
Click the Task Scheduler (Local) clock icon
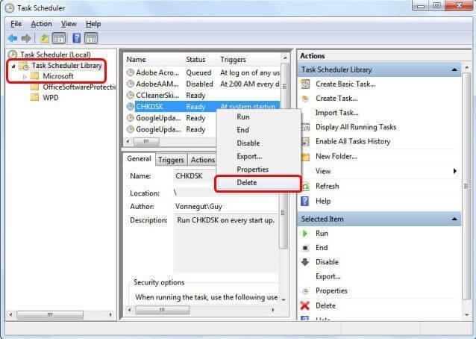[13, 55]
